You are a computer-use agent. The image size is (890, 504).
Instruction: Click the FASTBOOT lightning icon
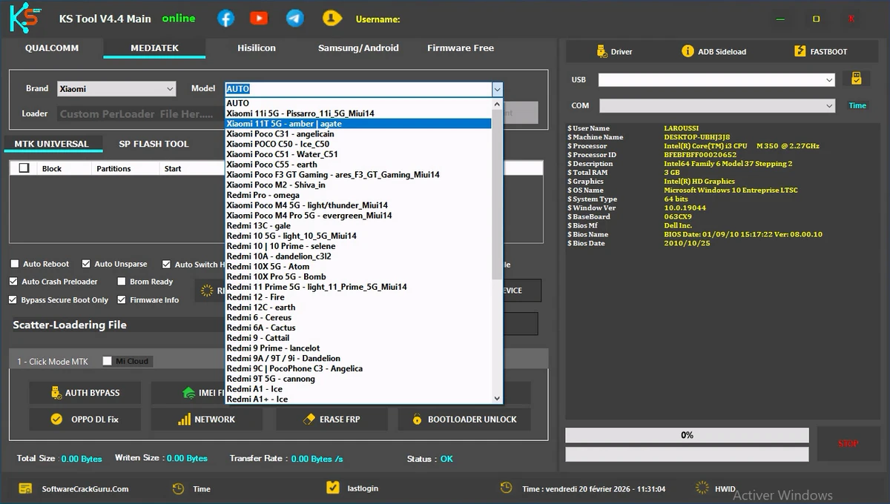pos(800,51)
